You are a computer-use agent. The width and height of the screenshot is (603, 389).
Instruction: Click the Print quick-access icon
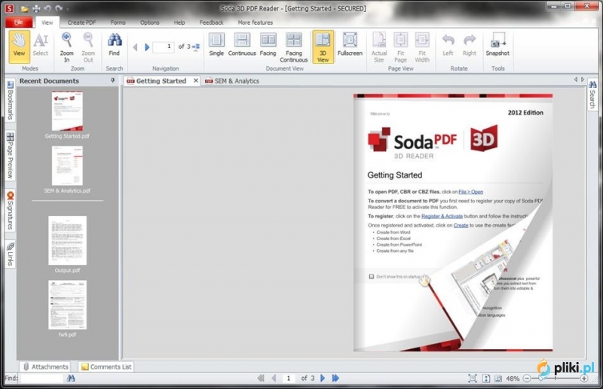pos(36,8)
